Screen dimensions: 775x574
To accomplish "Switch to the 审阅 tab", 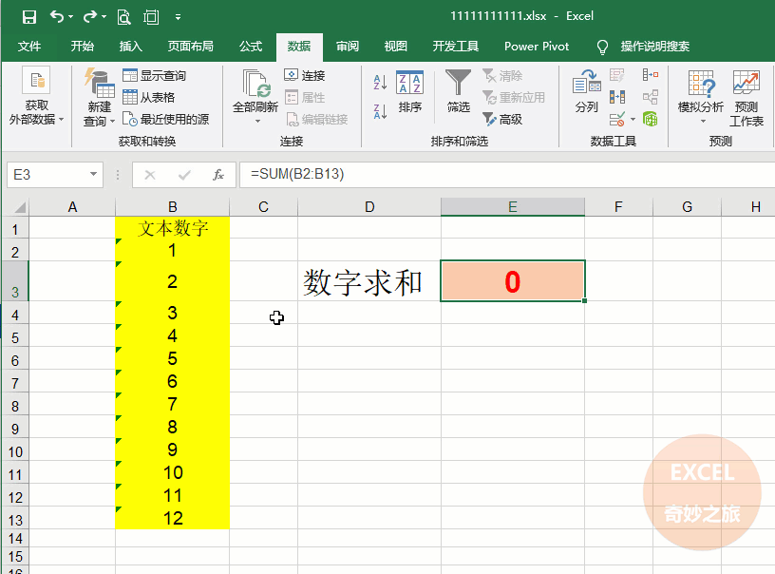I will point(348,47).
